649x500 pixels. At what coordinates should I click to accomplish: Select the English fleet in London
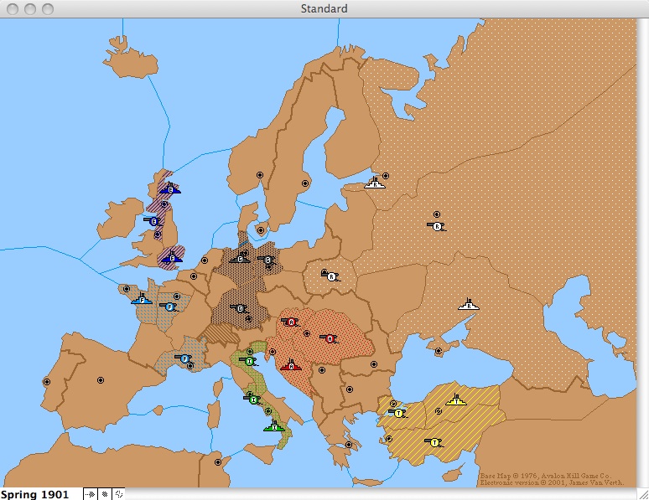point(172,259)
